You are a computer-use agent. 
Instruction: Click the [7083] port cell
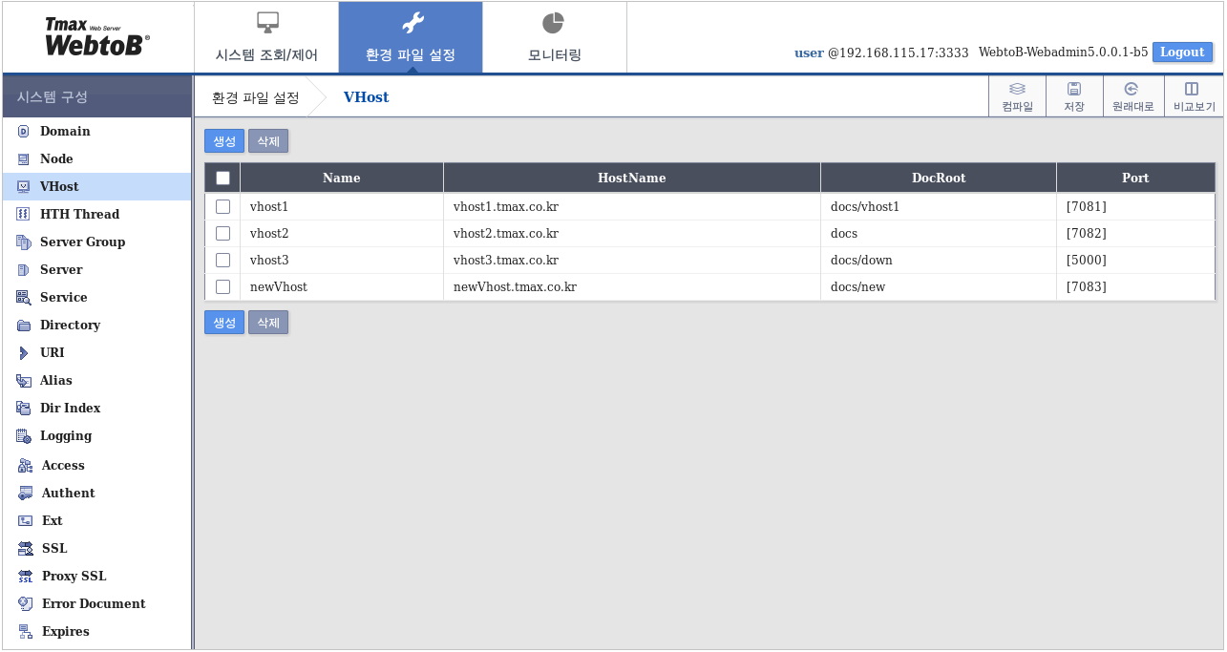(1135, 286)
